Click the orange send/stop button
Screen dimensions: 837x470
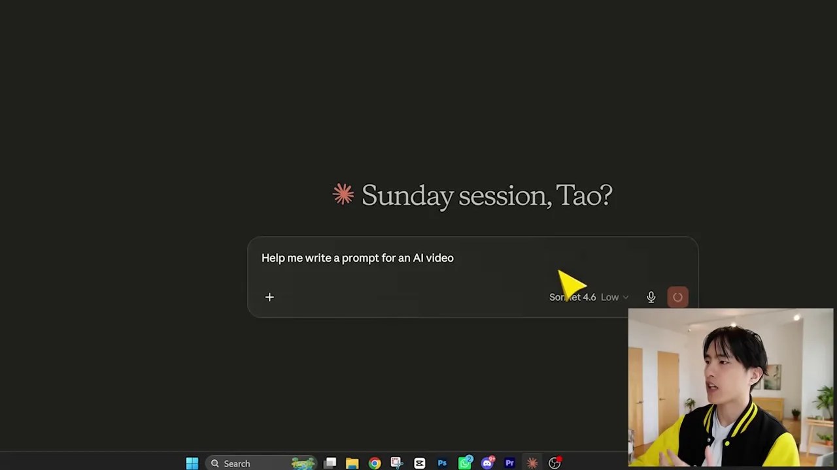pyautogui.click(x=677, y=297)
